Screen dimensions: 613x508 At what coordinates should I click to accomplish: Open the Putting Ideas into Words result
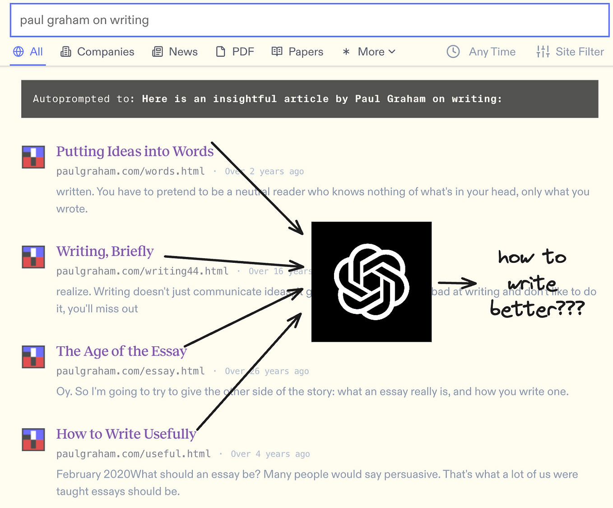click(135, 151)
